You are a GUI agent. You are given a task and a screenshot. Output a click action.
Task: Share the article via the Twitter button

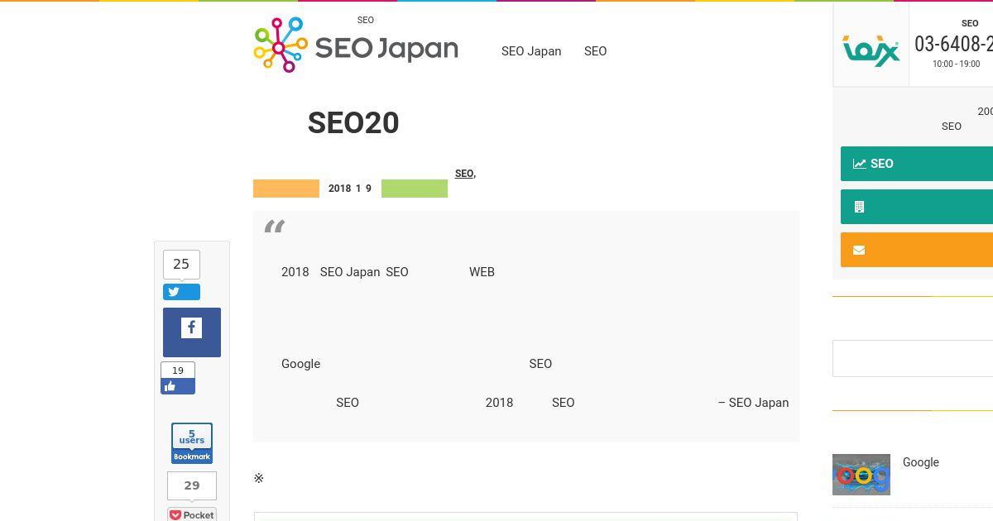(x=181, y=292)
